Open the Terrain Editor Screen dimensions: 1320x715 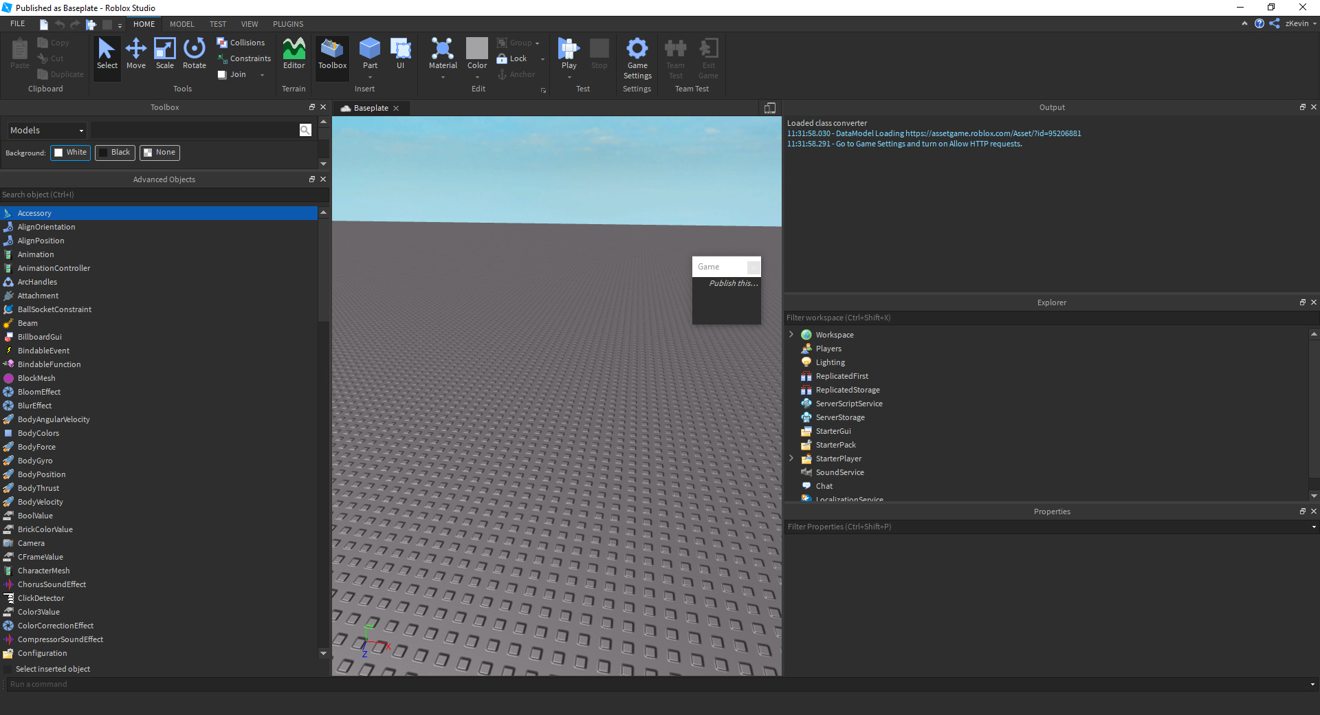(x=294, y=54)
